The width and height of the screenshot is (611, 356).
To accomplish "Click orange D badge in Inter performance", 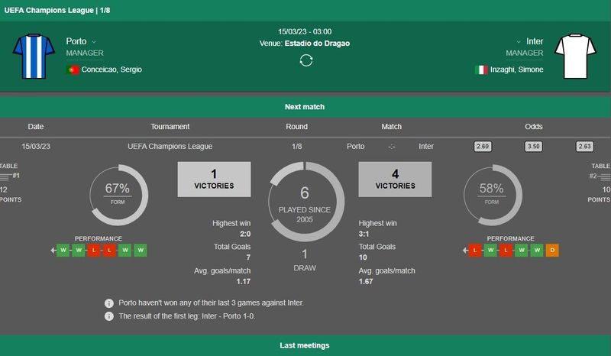I will click(552, 251).
